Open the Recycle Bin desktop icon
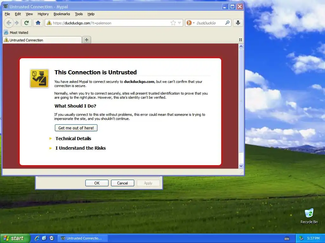 pos(309,216)
